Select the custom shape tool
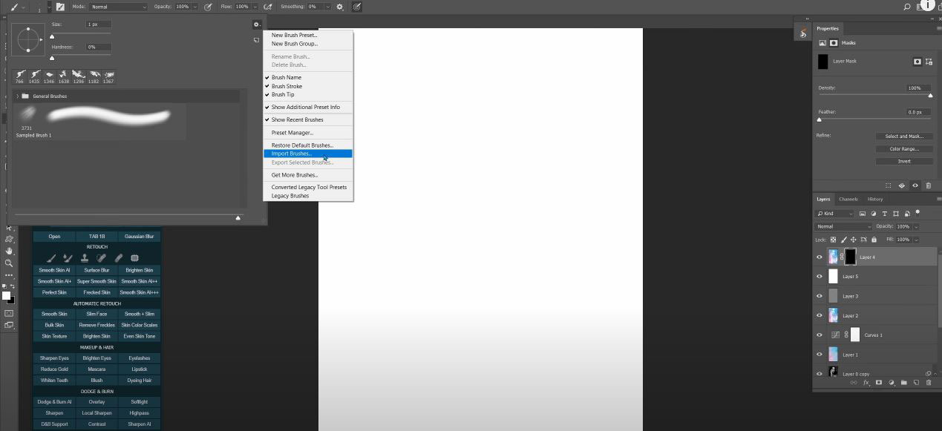 point(9,239)
